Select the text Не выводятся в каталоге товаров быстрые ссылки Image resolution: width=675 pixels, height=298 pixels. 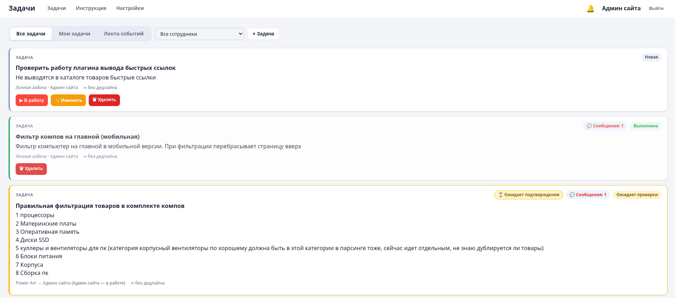click(86, 77)
